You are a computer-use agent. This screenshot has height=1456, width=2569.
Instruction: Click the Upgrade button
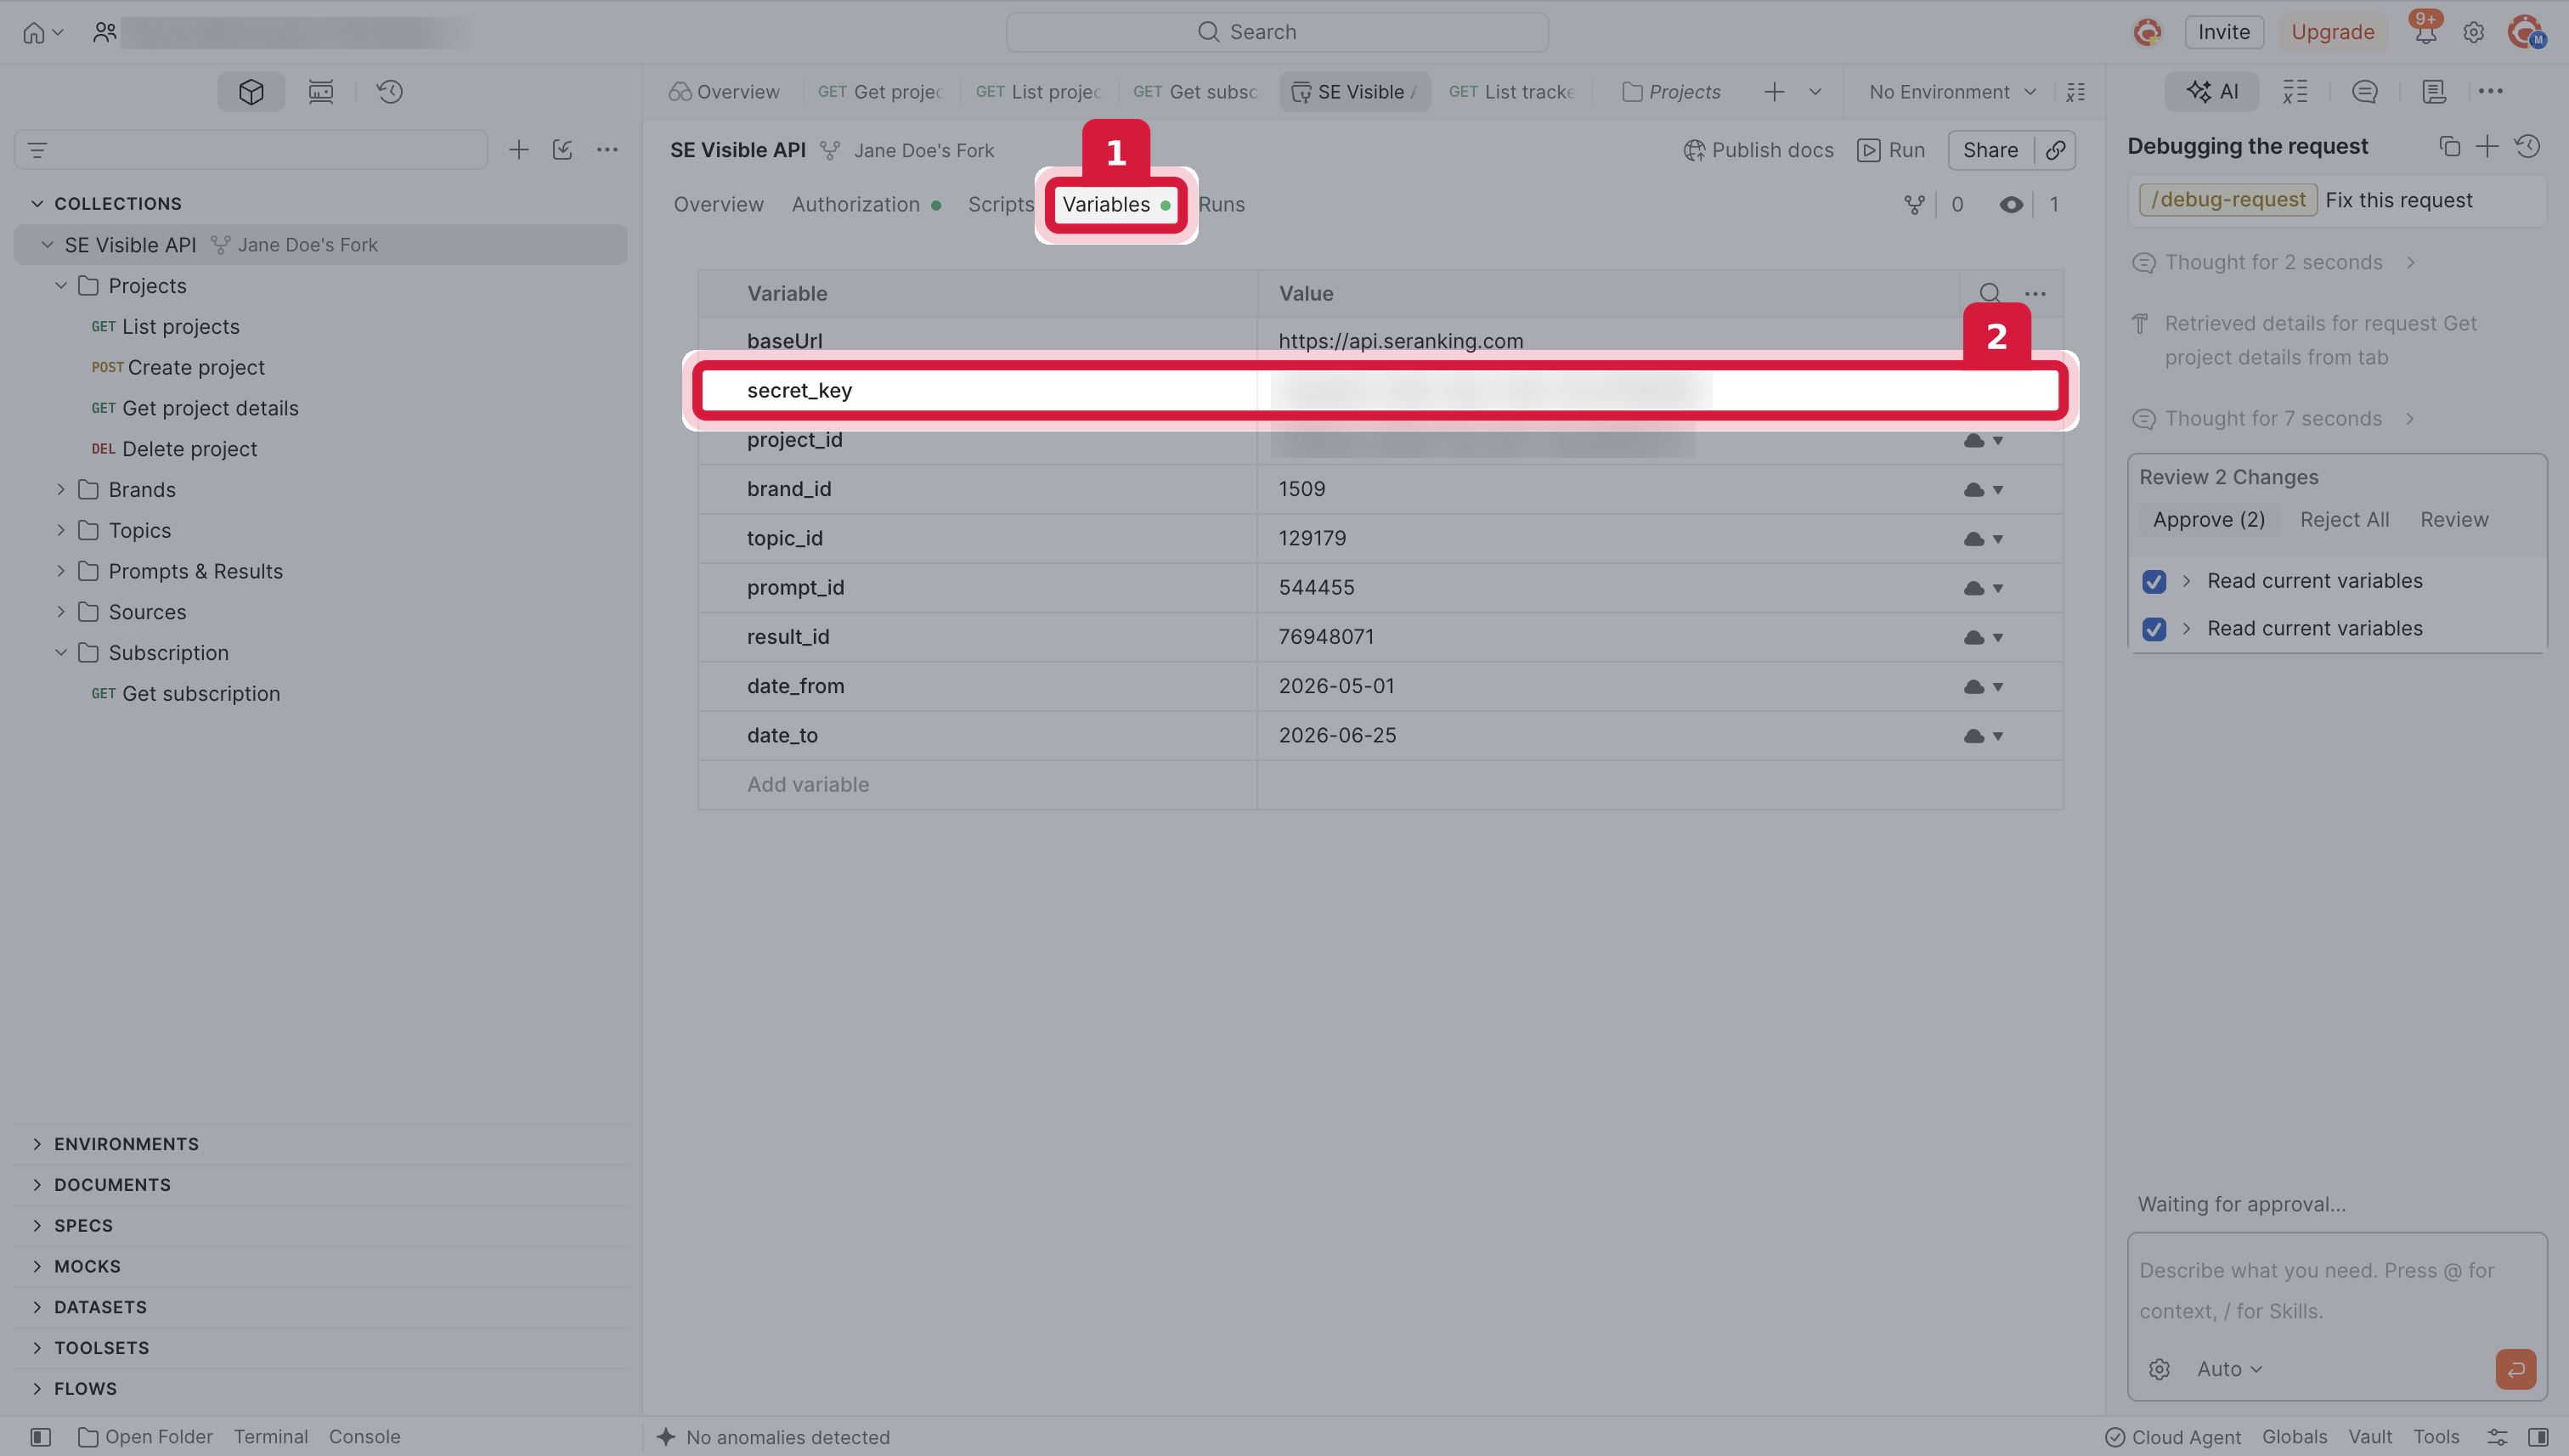[2332, 33]
